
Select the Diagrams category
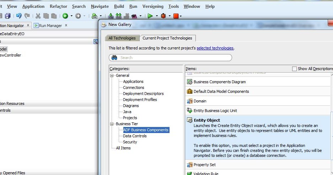tap(131, 106)
